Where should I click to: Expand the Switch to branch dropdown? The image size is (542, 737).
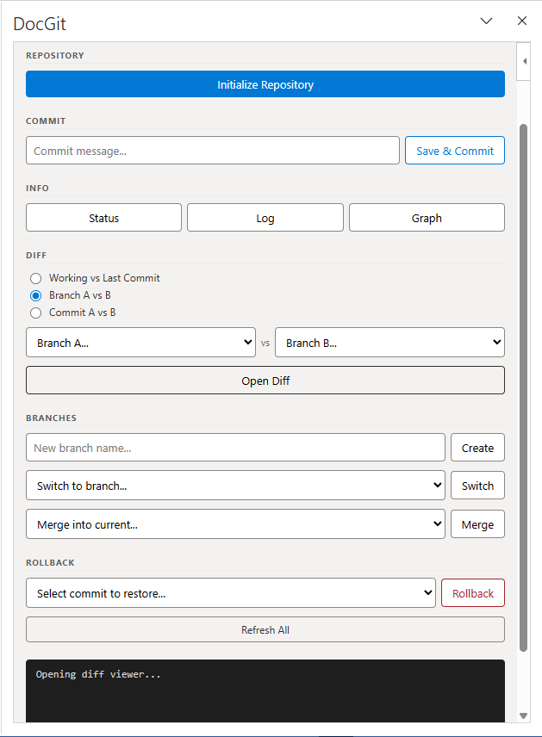coord(235,485)
